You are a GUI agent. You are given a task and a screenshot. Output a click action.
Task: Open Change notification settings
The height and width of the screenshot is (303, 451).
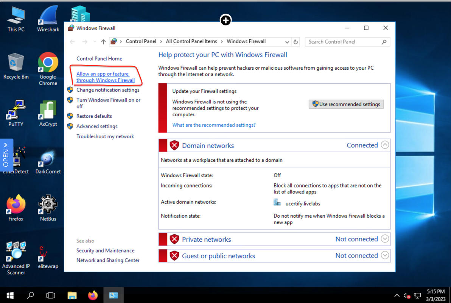click(108, 90)
